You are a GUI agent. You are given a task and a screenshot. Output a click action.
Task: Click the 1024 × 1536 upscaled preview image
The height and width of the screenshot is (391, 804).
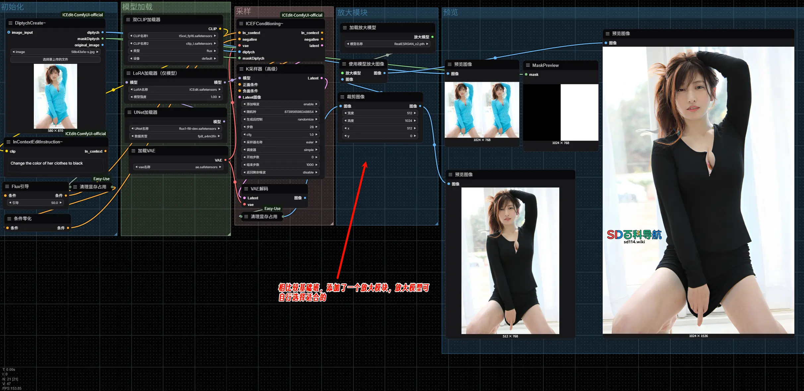tap(698, 190)
